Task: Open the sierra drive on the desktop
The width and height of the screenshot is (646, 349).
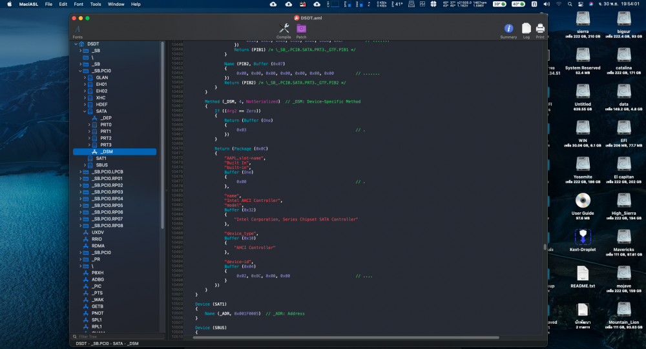Action: (583, 25)
